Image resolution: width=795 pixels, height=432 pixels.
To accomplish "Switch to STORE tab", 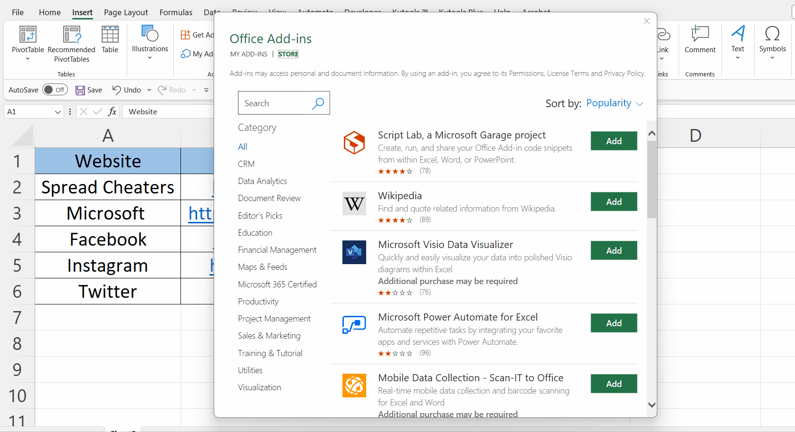I will [288, 54].
